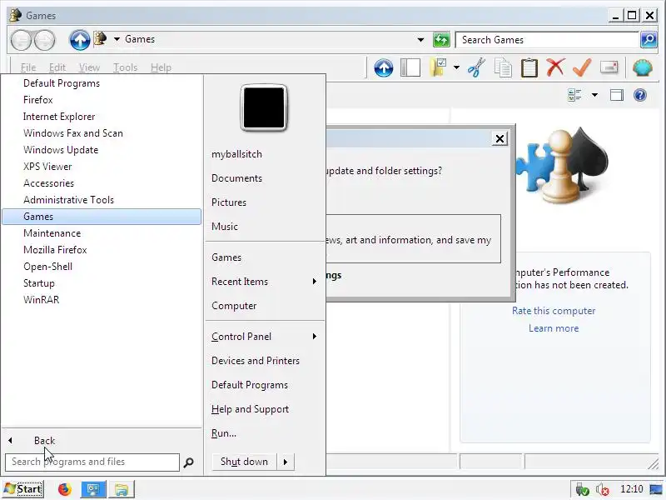666x500 pixels.
Task: Open the Tools menu
Action: (x=126, y=67)
